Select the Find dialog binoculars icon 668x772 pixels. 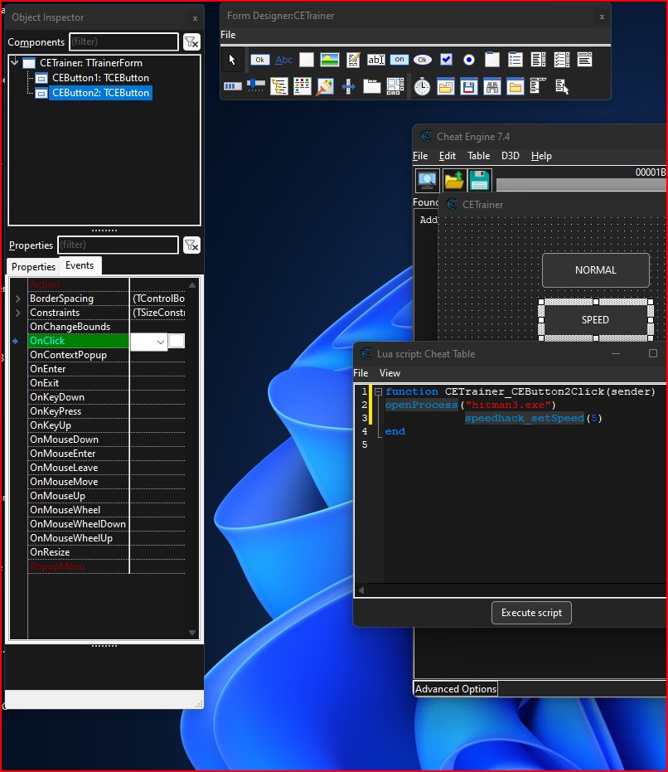pos(492,86)
